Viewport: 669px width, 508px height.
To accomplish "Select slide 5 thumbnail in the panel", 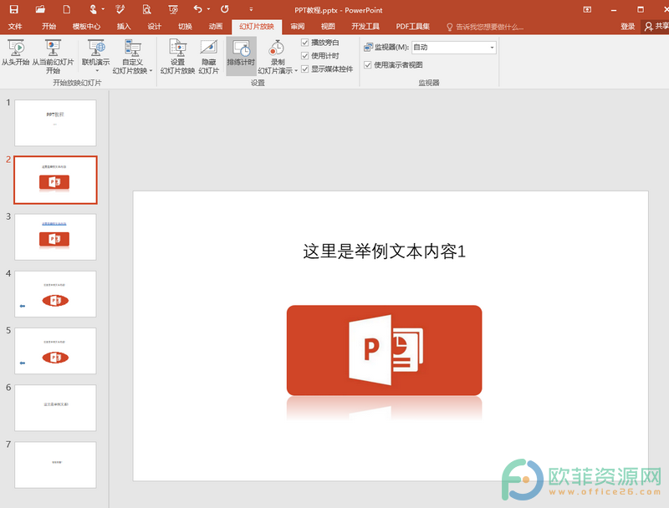I will 55,351.
